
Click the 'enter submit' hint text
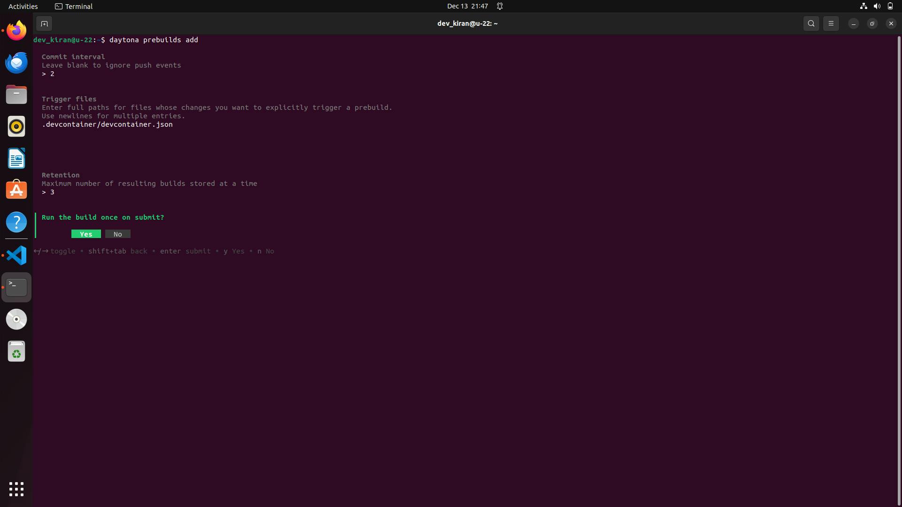click(x=185, y=251)
